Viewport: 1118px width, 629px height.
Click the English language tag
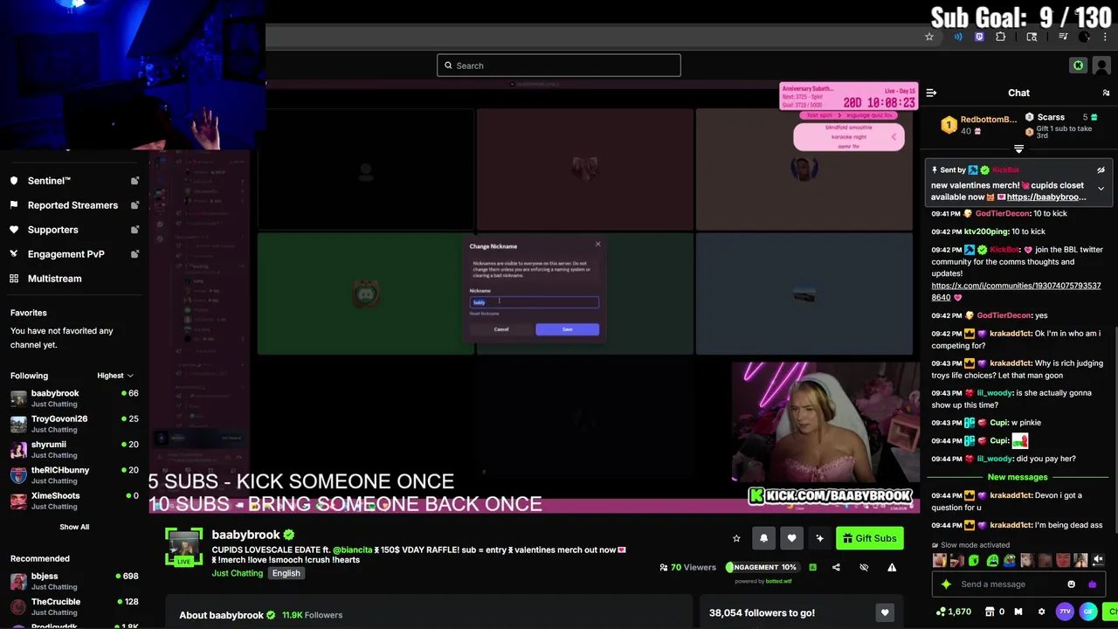(x=286, y=573)
